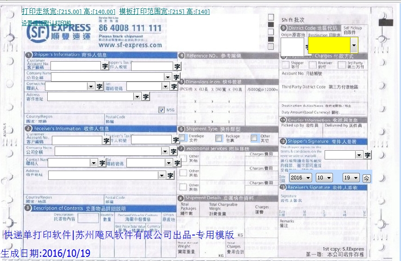401x261 pixels.
Task: Click font button beside receiver Customer Account No.
Action: [x=107, y=140]
